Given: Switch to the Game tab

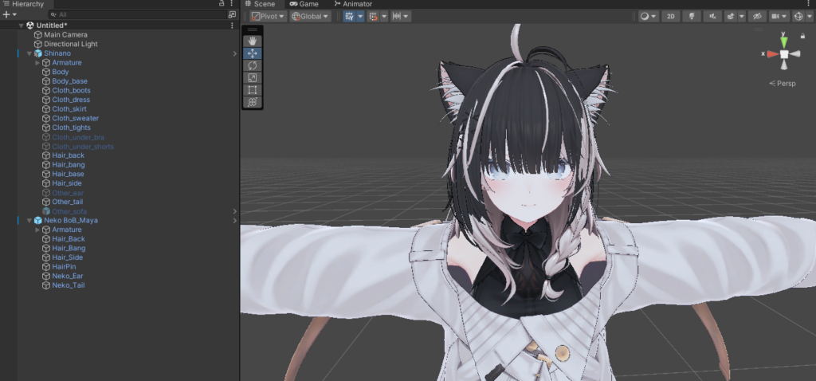Looking at the screenshot, I should tap(304, 4).
